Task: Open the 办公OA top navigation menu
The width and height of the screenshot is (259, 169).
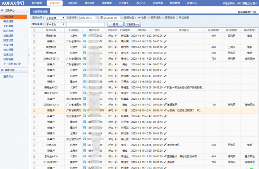Action: pos(141,3)
